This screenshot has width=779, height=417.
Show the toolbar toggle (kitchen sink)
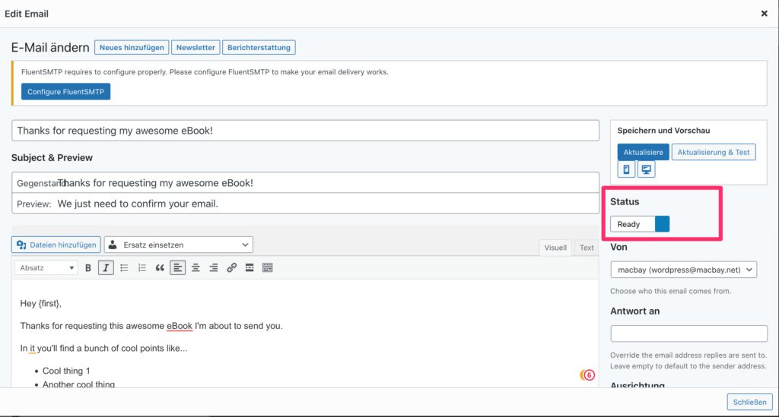coord(267,268)
